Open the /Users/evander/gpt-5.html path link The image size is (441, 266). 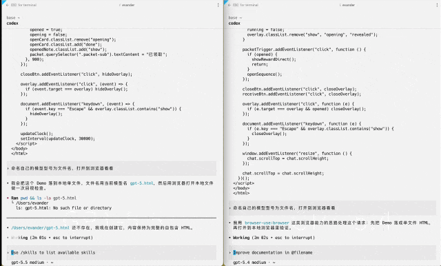click(40, 228)
